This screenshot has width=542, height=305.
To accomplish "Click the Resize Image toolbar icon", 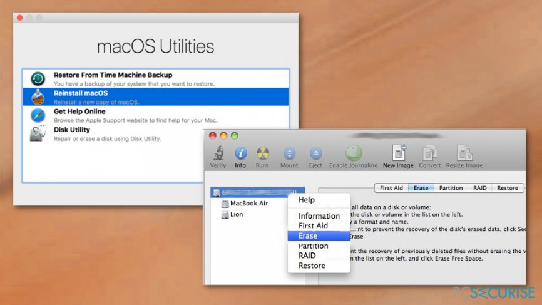I will pyautogui.click(x=464, y=153).
